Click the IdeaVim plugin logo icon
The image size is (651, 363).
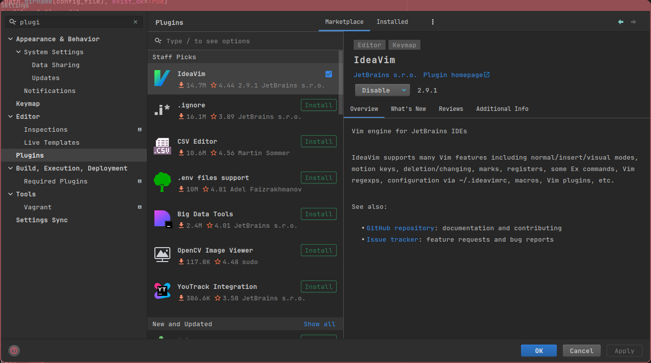[162, 79]
